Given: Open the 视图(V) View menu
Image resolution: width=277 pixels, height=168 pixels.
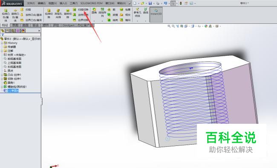Looking at the screenshot, I should click(x=52, y=3).
